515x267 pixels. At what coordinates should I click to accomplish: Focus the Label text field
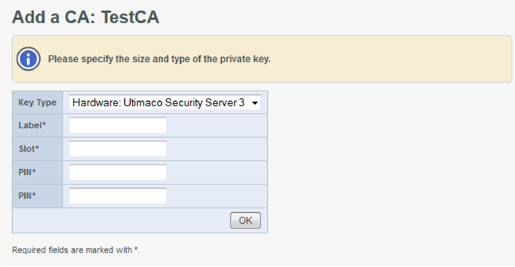(118, 125)
